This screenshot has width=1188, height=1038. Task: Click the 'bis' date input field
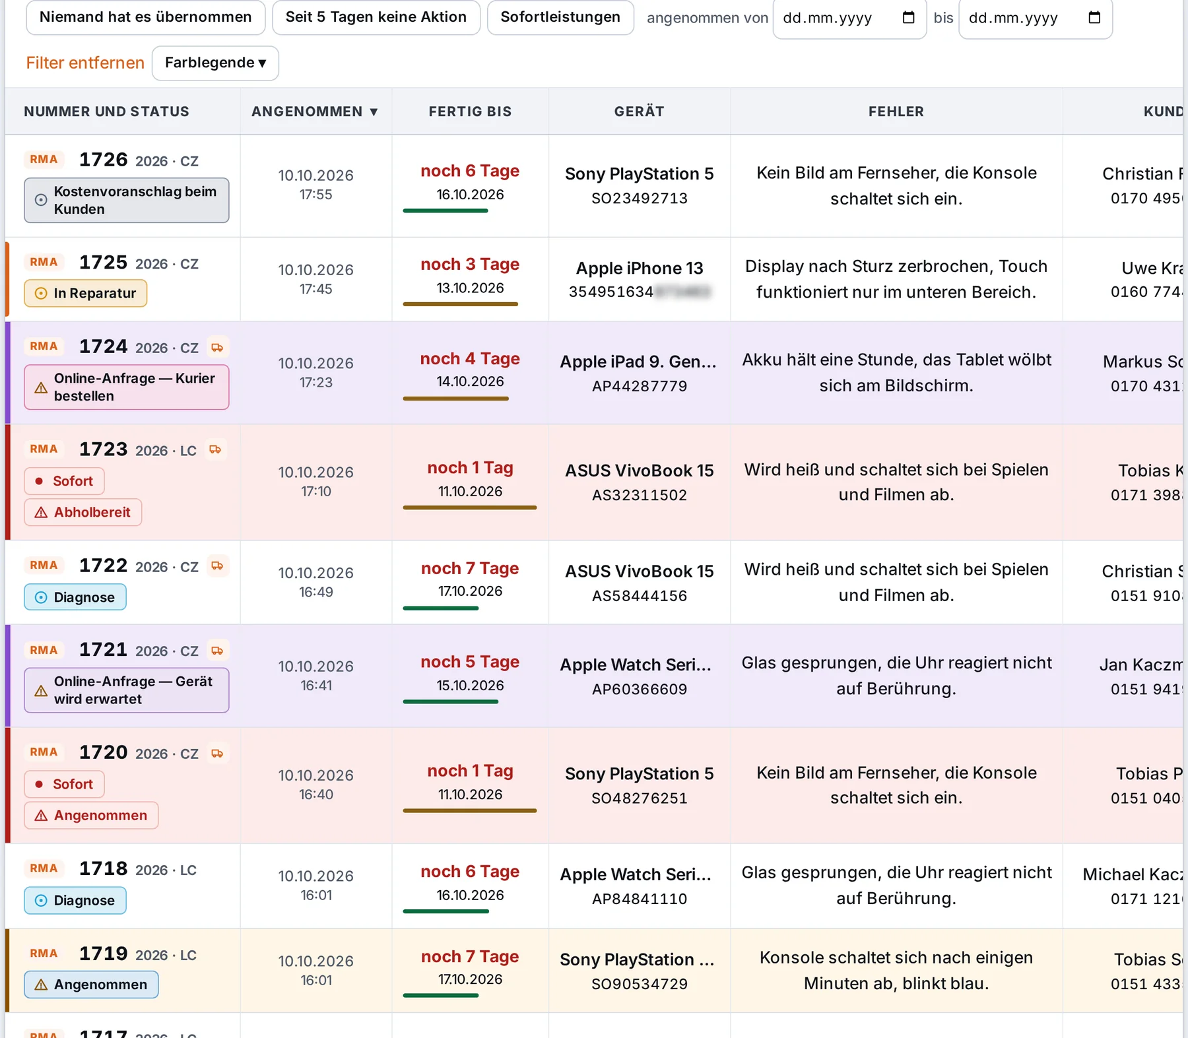pos(1036,18)
